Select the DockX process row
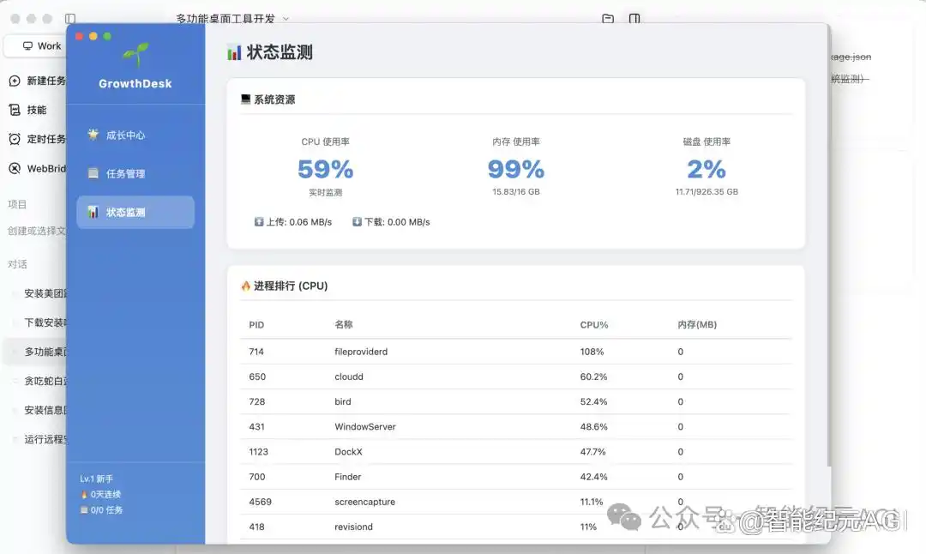Viewport: 926px width, 554px height. tap(515, 452)
